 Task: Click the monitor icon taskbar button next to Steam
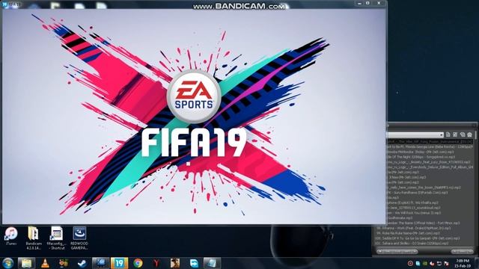[x=100, y=263]
